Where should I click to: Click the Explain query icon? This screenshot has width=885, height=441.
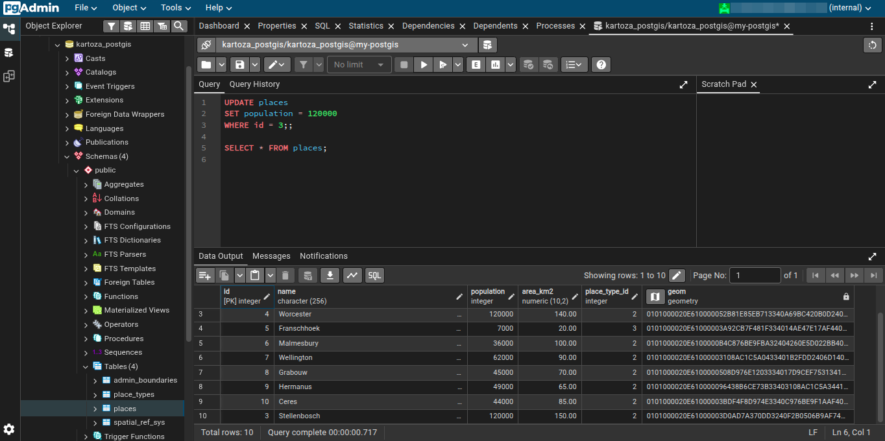pyautogui.click(x=476, y=65)
